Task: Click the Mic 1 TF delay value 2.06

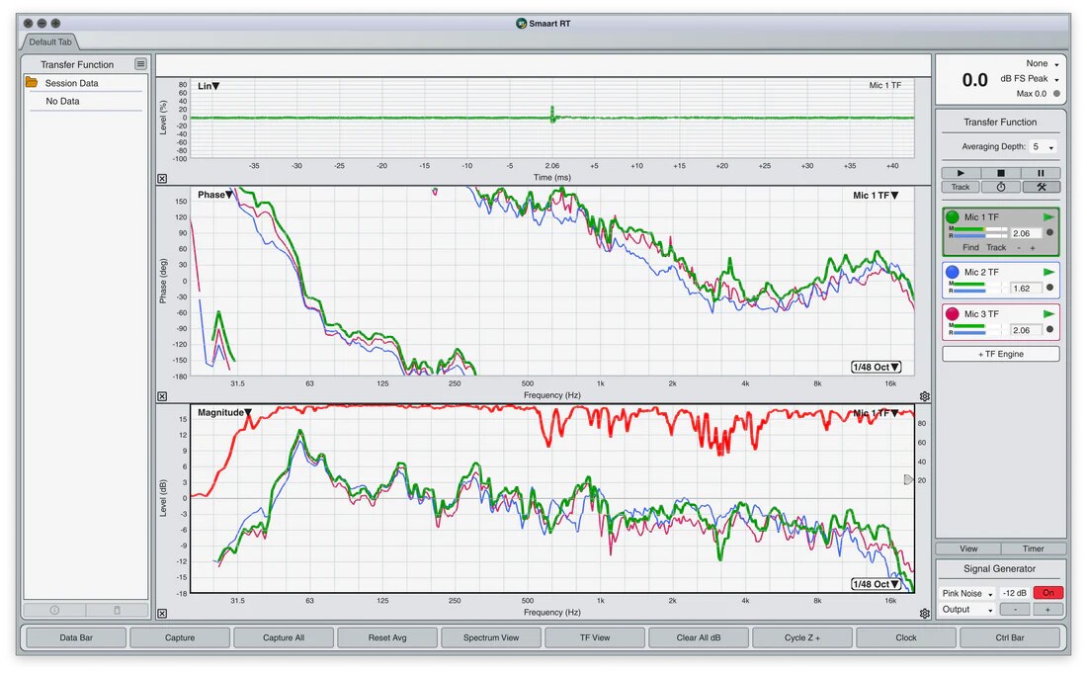Action: click(1025, 233)
